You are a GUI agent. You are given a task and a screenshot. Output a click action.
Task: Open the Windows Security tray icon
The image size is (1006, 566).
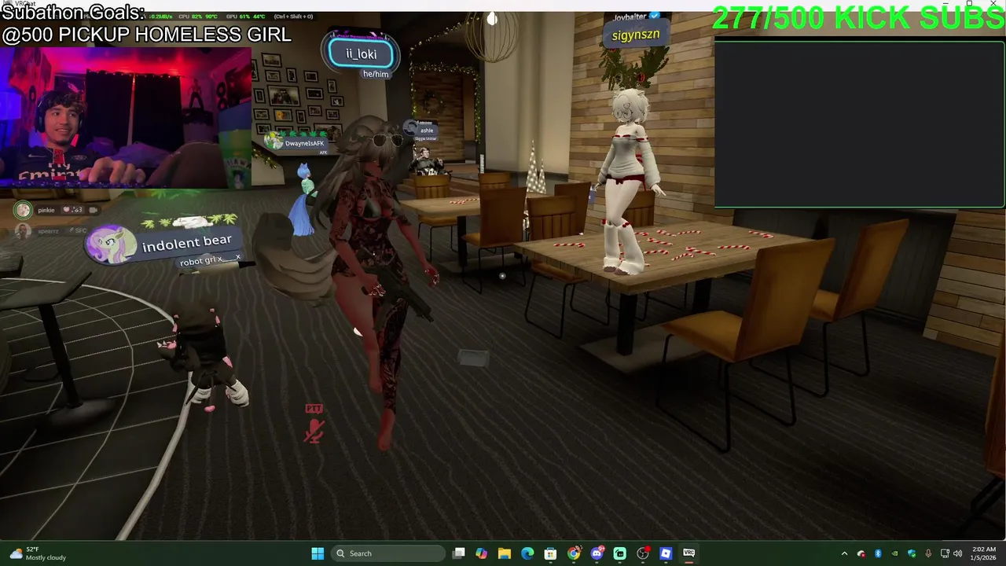coord(912,553)
